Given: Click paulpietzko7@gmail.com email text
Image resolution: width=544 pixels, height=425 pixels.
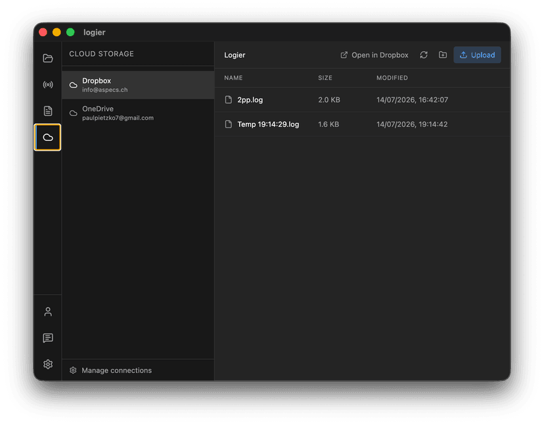Looking at the screenshot, I should (x=118, y=118).
